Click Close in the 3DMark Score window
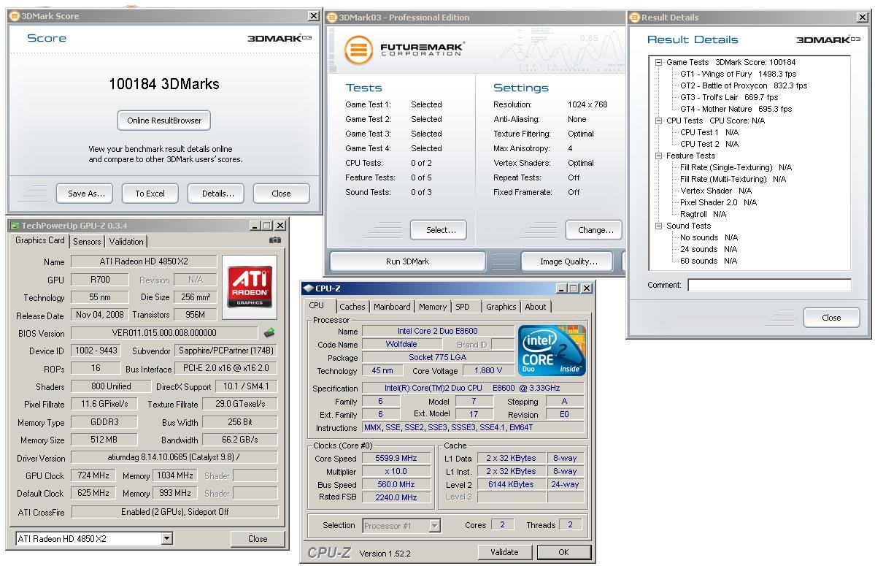Image resolution: width=875 pixels, height=566 pixels. [x=281, y=194]
